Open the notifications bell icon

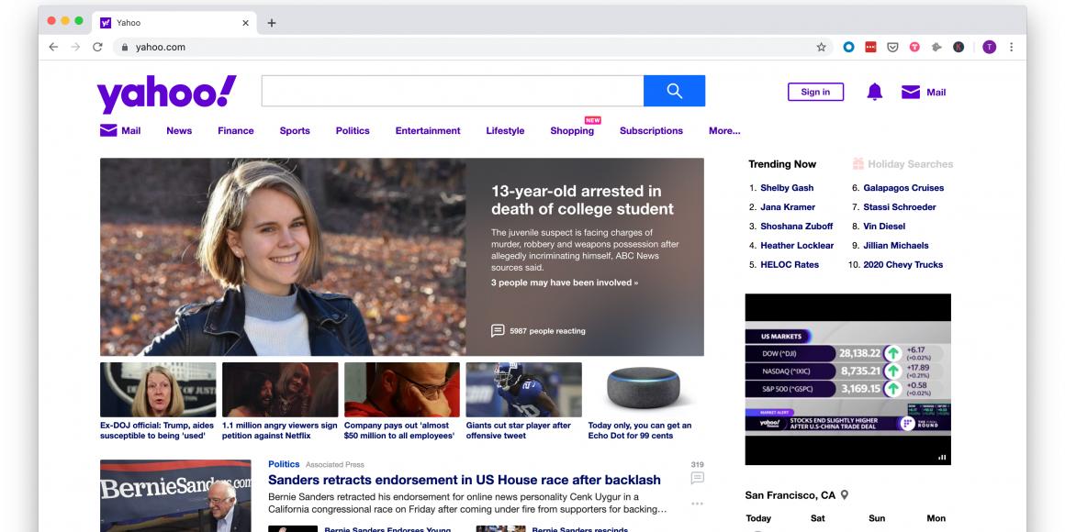(x=874, y=92)
